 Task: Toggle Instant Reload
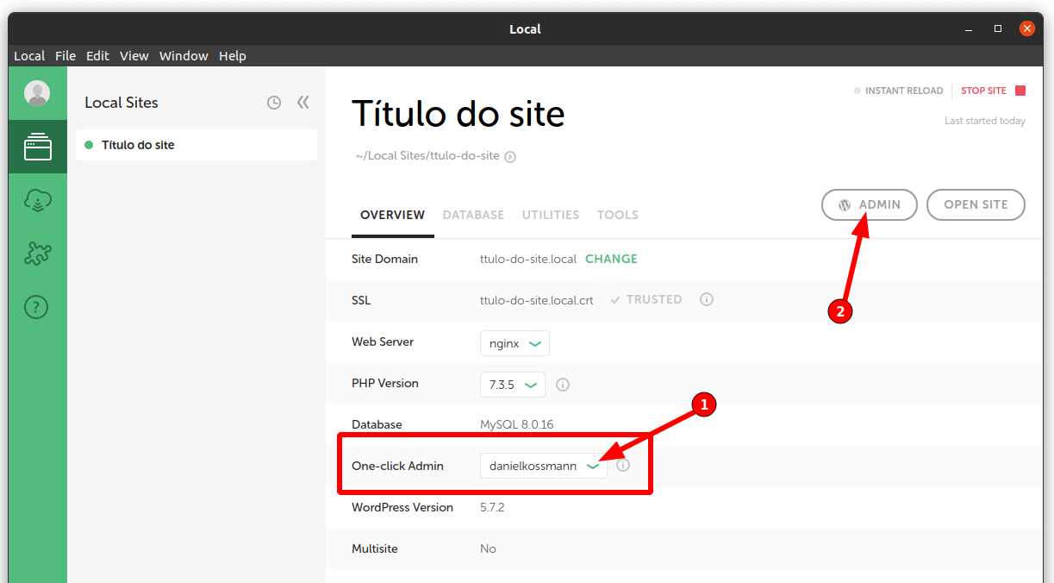coord(898,91)
